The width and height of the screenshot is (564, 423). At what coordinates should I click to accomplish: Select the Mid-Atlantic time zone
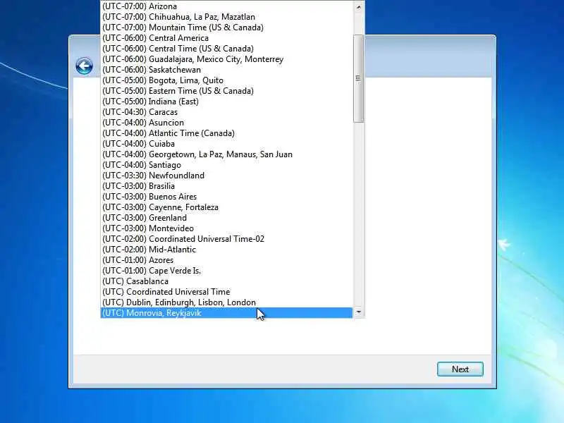pyautogui.click(x=226, y=250)
